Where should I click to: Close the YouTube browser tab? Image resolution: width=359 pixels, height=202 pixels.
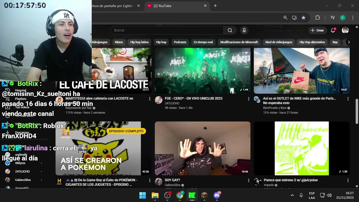point(205,6)
